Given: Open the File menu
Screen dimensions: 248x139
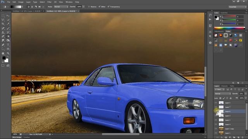Looking at the screenshot, I should [9, 2].
